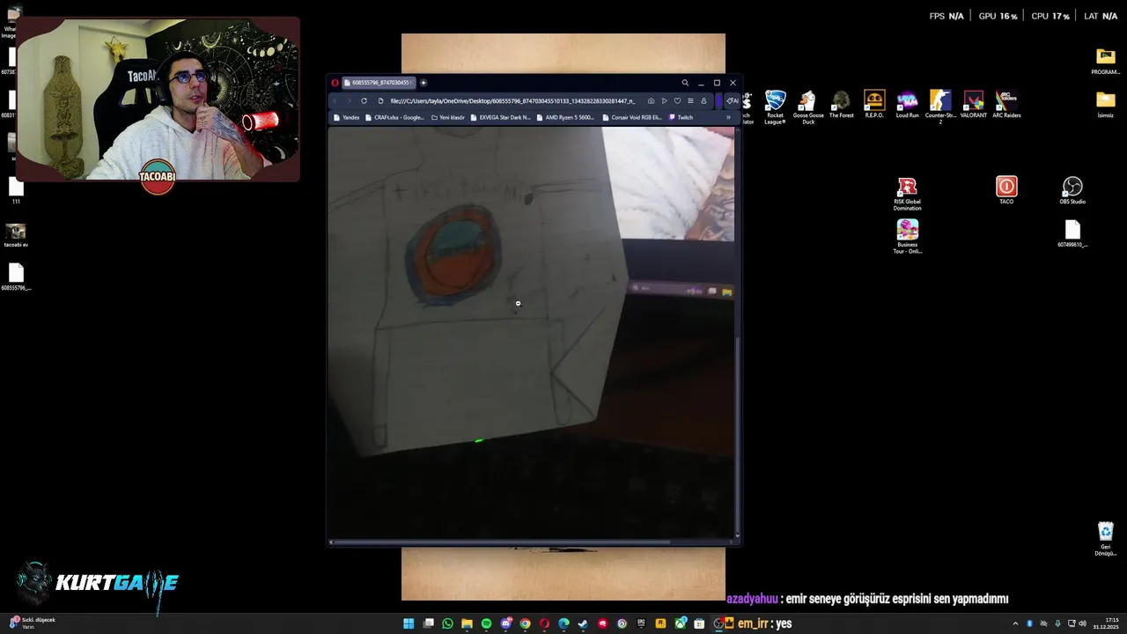
Task: Select ARC Raiders desktop shortcut
Action: [1006, 104]
